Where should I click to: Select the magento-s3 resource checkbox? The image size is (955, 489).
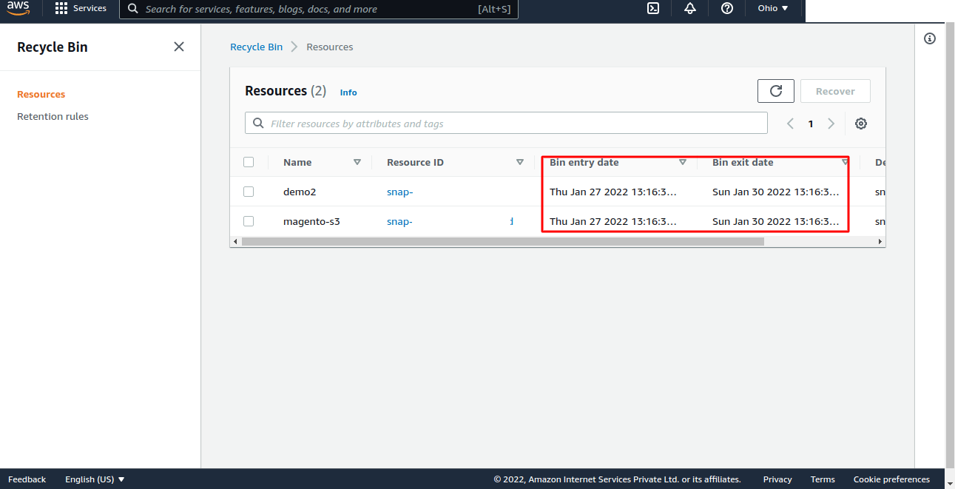click(x=249, y=220)
